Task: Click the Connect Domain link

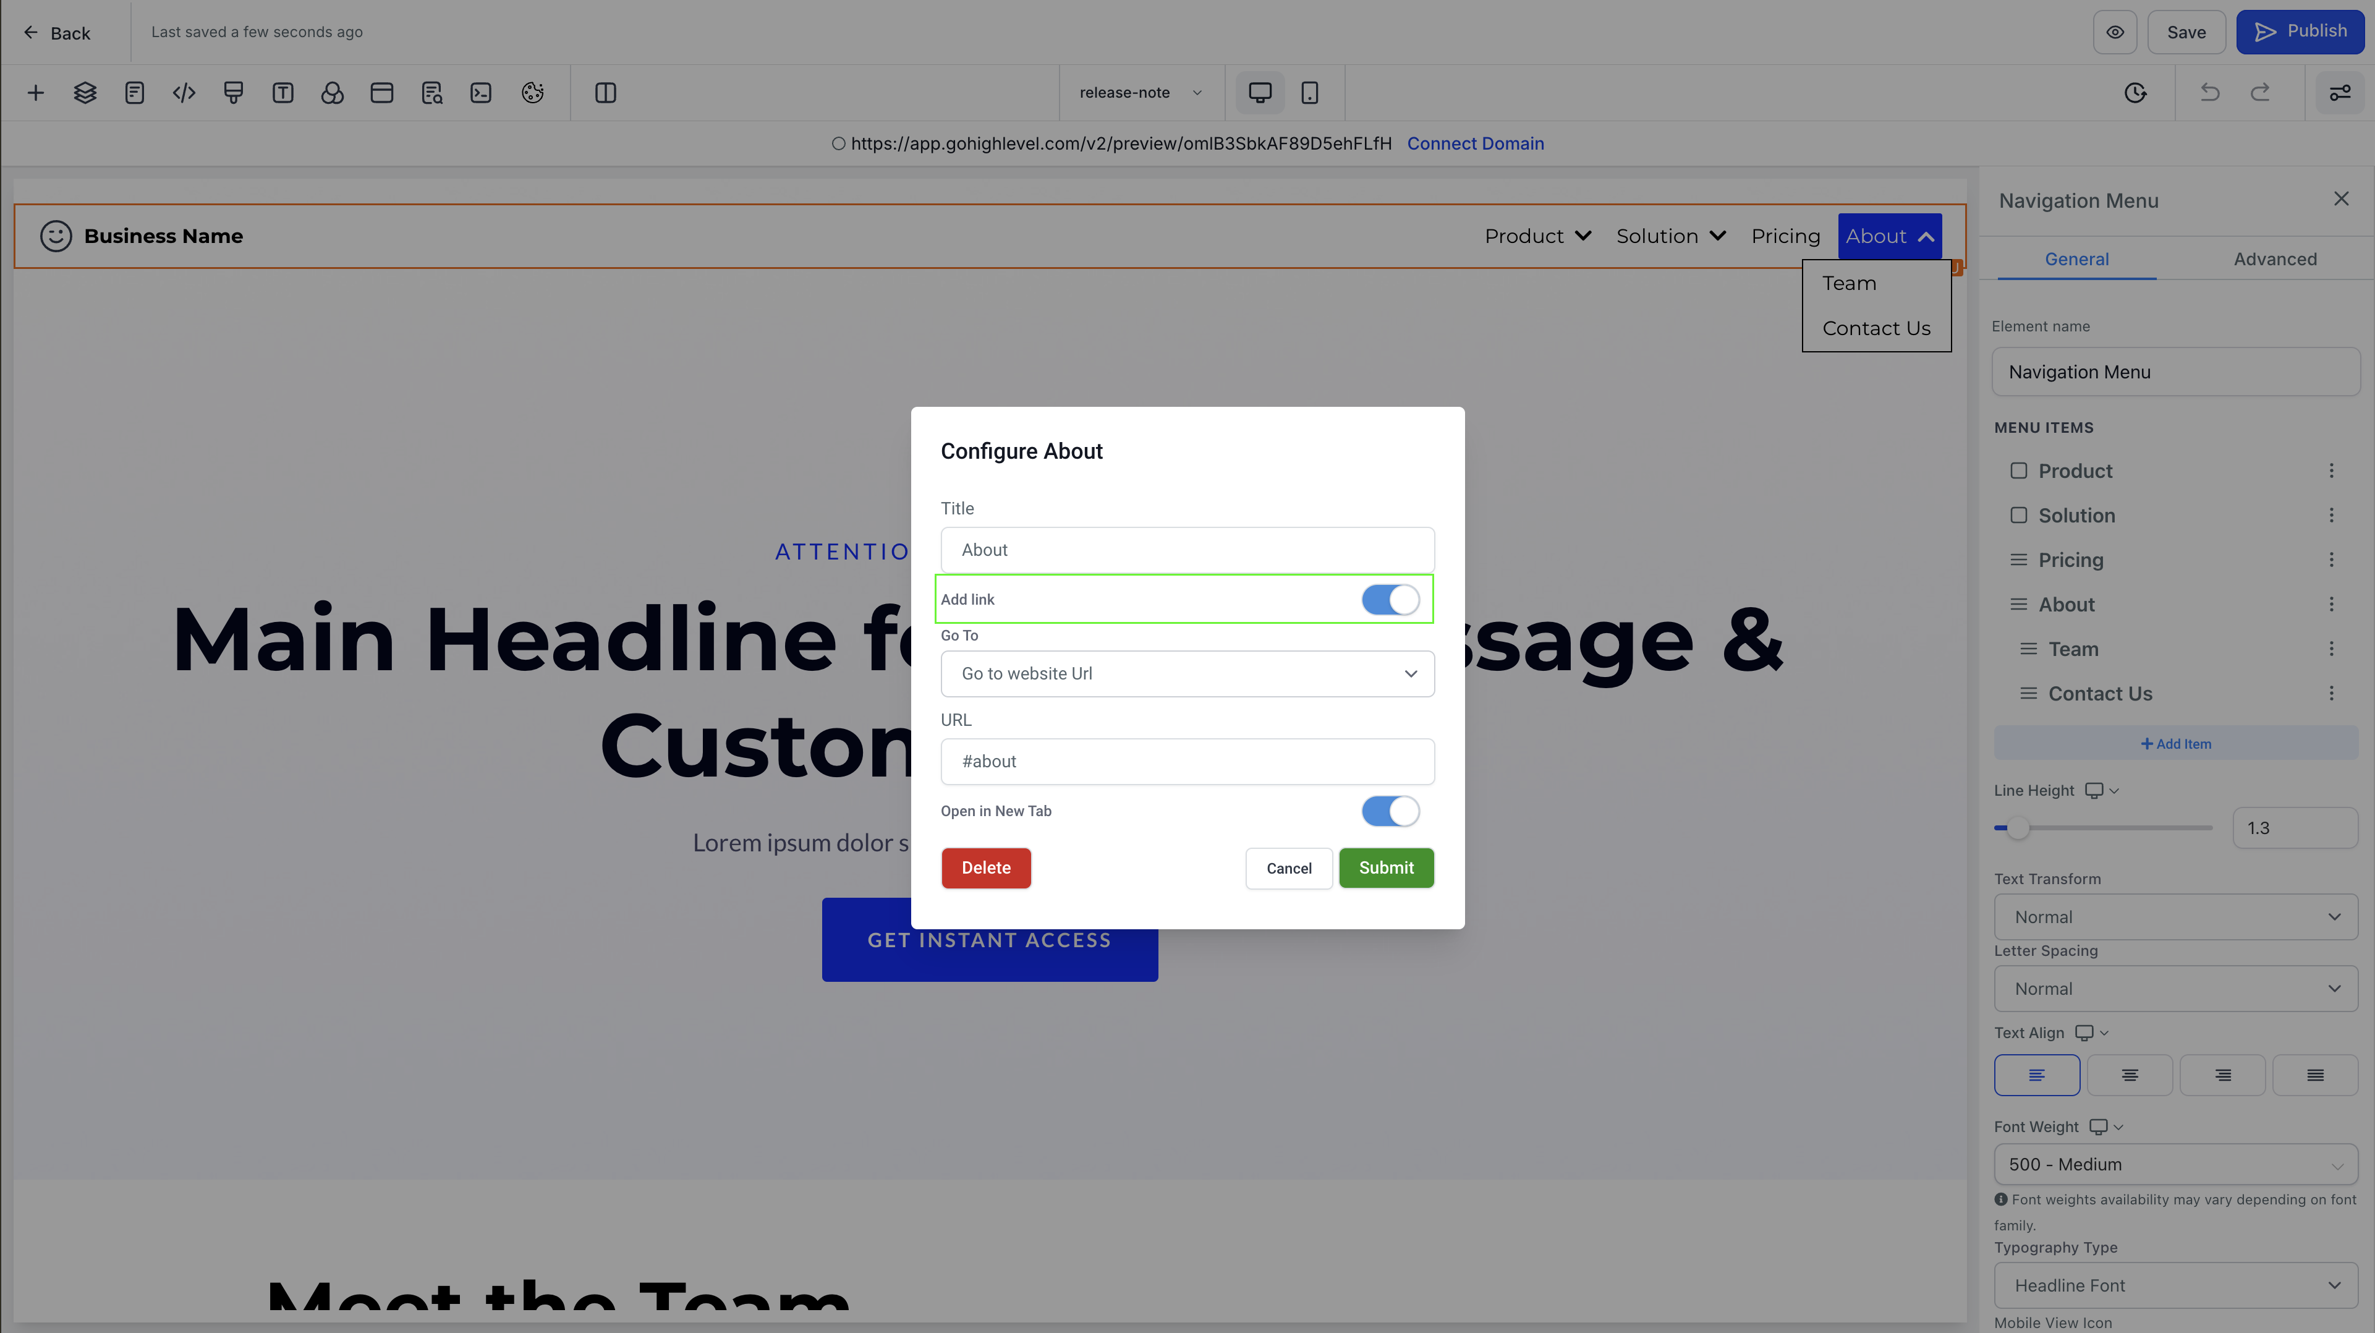Action: point(1475,143)
